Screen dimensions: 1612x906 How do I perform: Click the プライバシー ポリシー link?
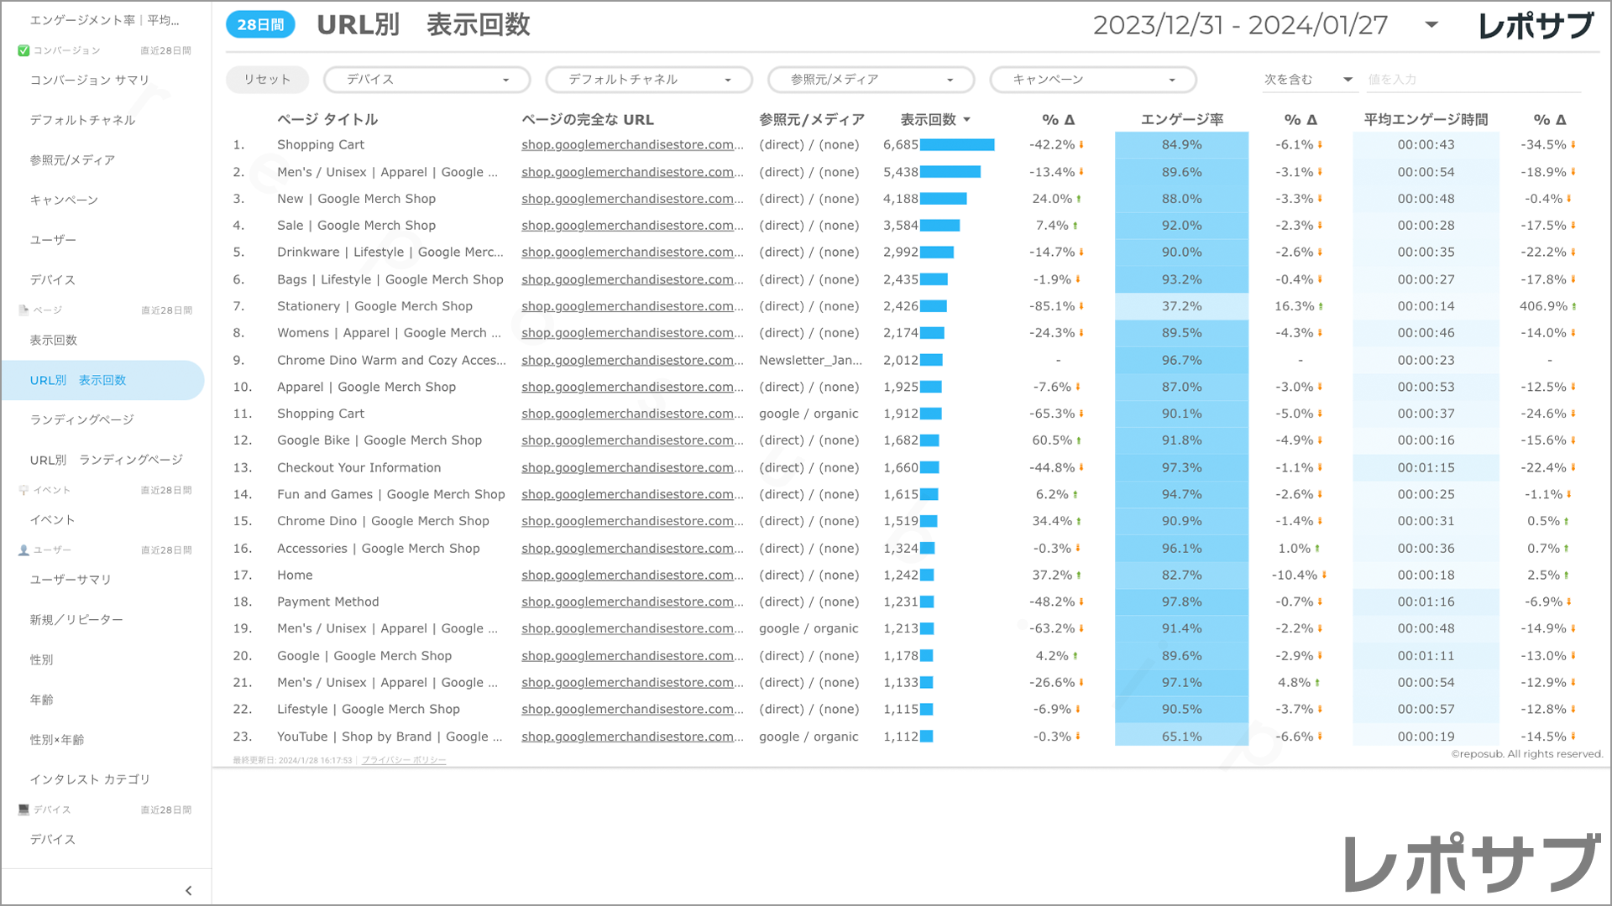[x=404, y=760]
